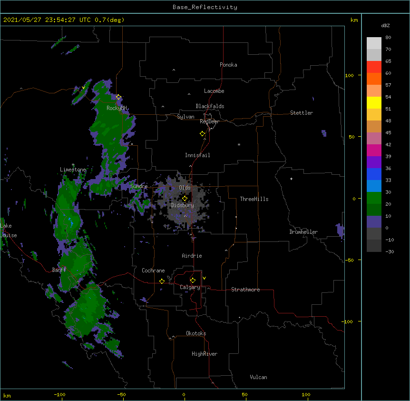410x401 pixels.
Task: Click the Cochrane label
Action: 153,271
